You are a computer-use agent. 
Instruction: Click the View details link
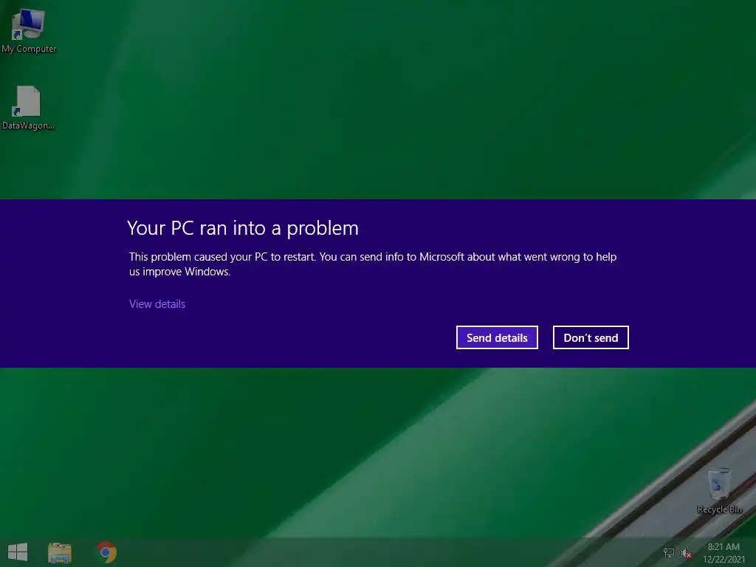pyautogui.click(x=157, y=303)
